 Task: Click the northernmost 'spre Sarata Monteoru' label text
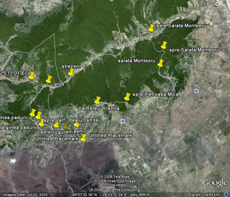[181, 26]
